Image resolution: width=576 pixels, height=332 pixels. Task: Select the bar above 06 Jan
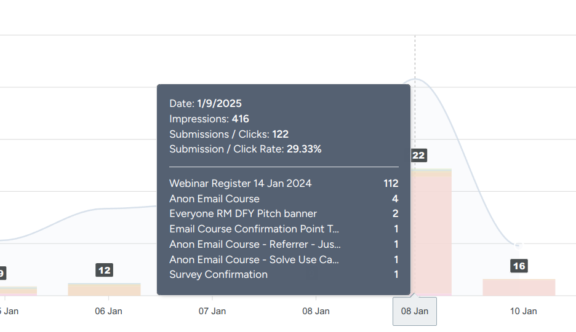pyautogui.click(x=105, y=290)
